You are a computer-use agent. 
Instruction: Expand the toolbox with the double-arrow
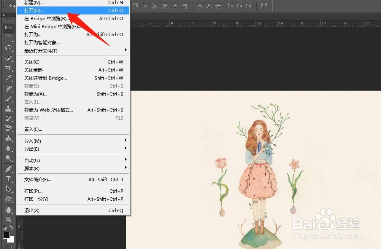4,15
